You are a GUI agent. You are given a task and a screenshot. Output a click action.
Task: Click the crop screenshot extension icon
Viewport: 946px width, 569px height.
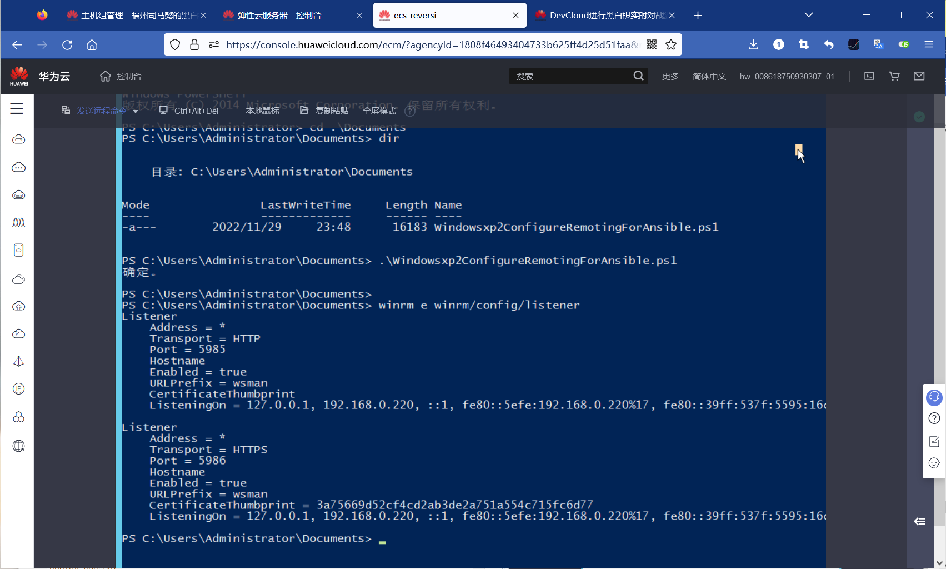[804, 44]
